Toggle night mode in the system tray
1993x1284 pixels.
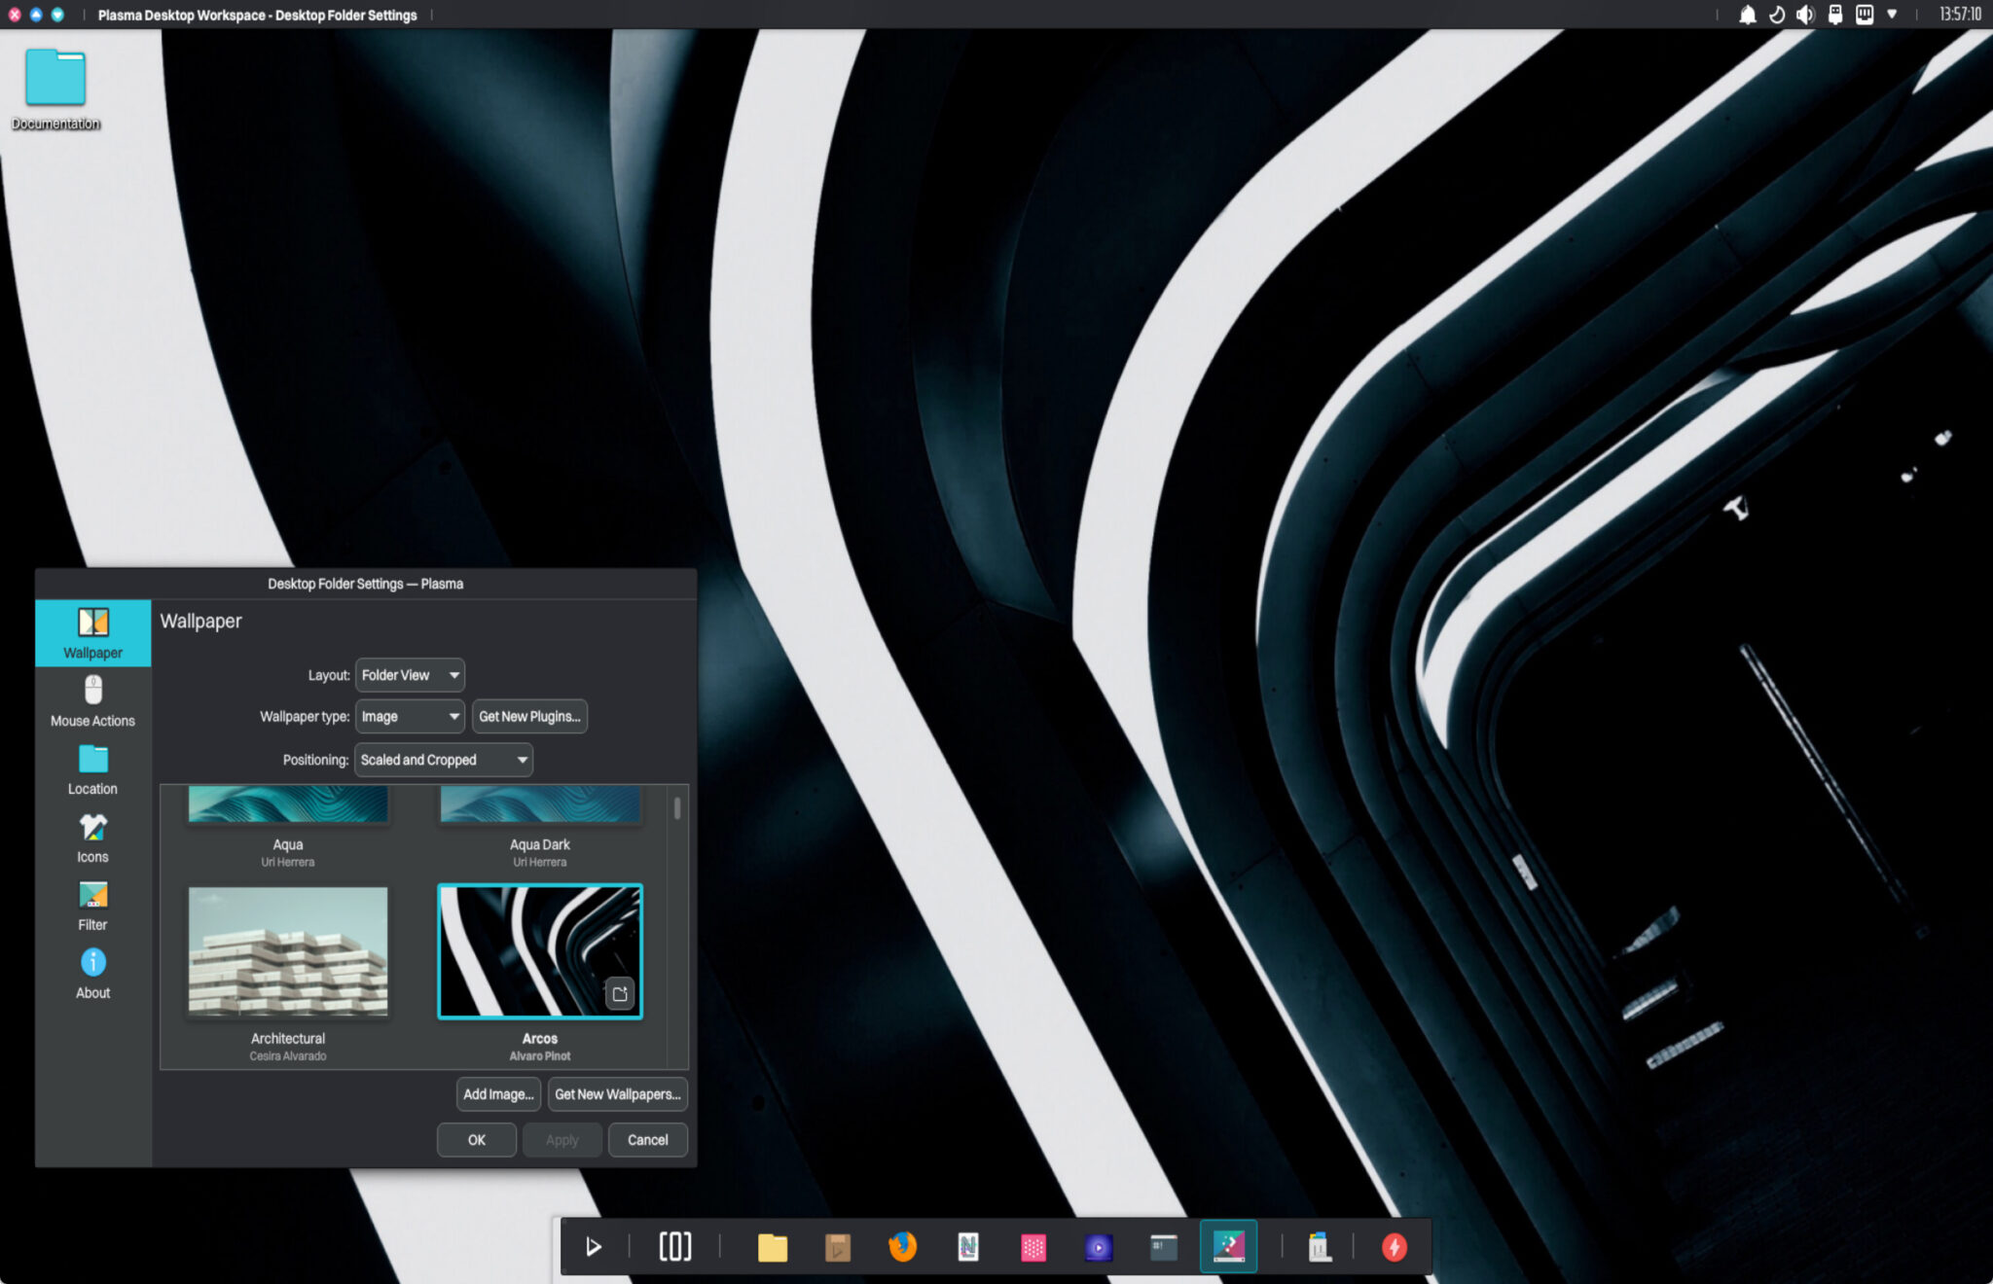pyautogui.click(x=1777, y=15)
